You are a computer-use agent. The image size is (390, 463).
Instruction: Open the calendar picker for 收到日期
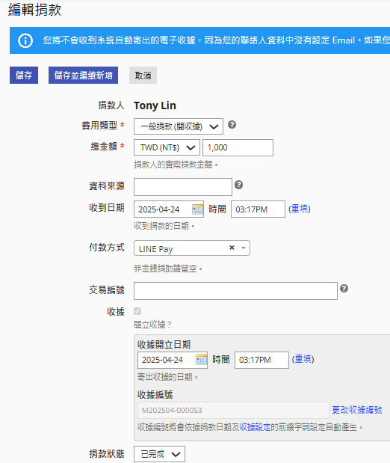[197, 209]
